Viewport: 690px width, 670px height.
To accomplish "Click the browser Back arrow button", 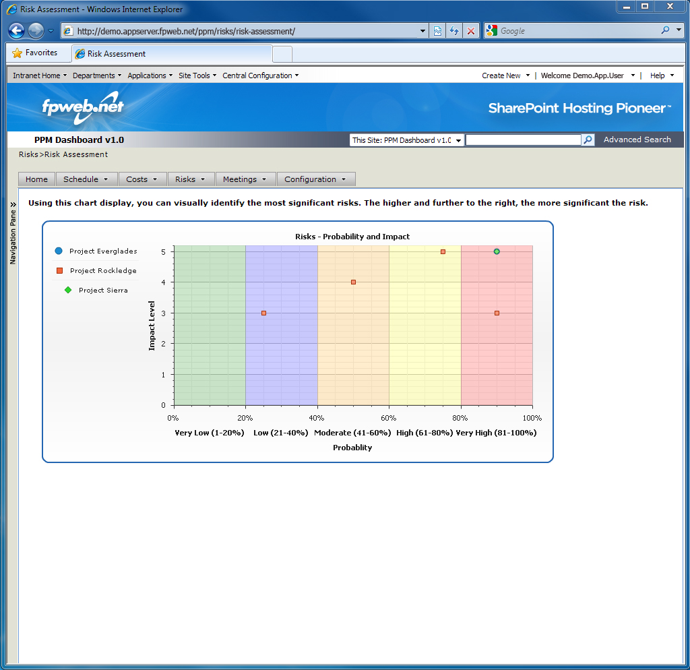I will click(x=16, y=31).
